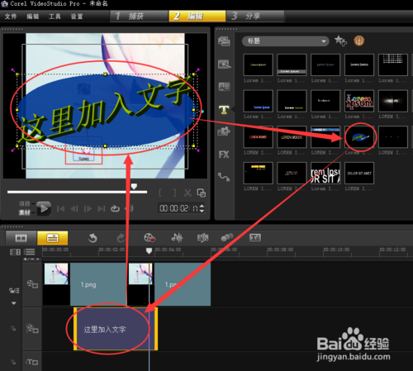Viewport: 413px width, 371px height.
Task: Click the Mark-in bracket button
Action: pos(160,193)
